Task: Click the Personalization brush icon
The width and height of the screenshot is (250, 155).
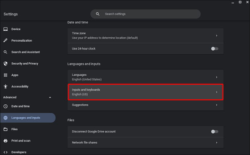Action: 5,41
